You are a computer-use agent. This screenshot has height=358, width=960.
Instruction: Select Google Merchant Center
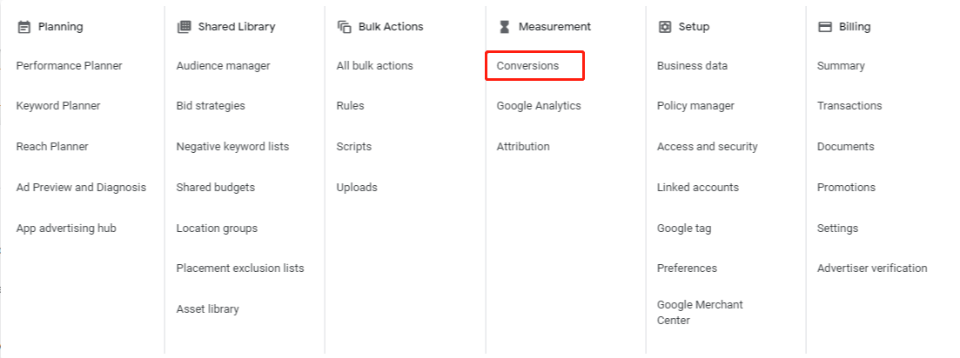700,312
